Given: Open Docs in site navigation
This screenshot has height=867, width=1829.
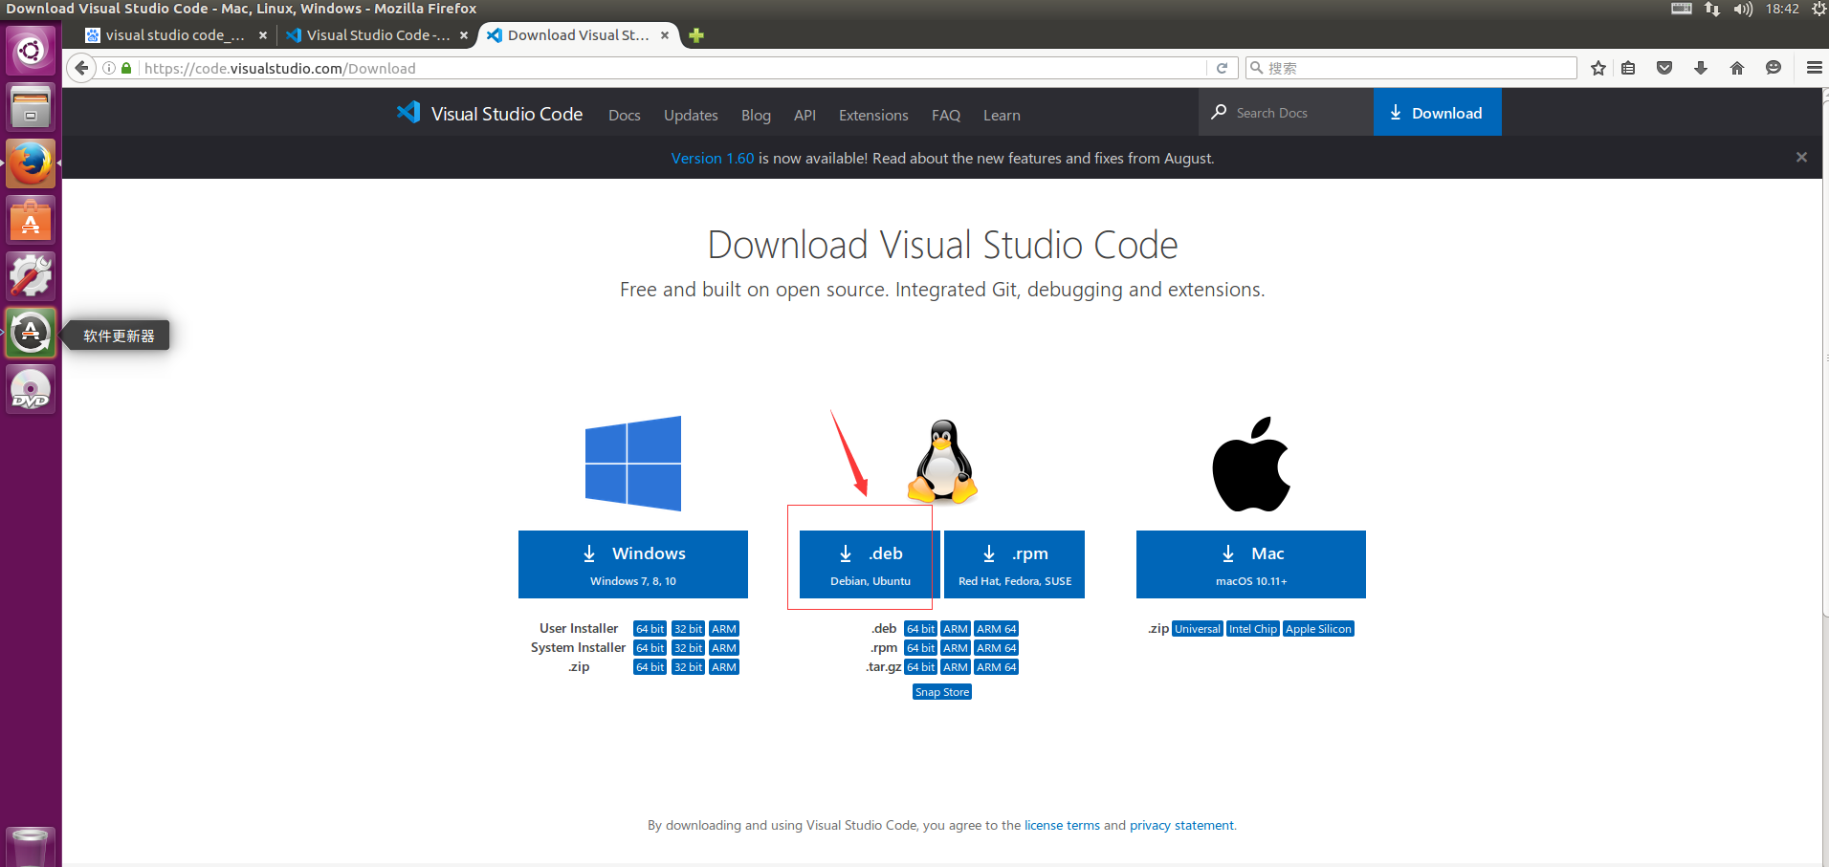Looking at the screenshot, I should 625,115.
